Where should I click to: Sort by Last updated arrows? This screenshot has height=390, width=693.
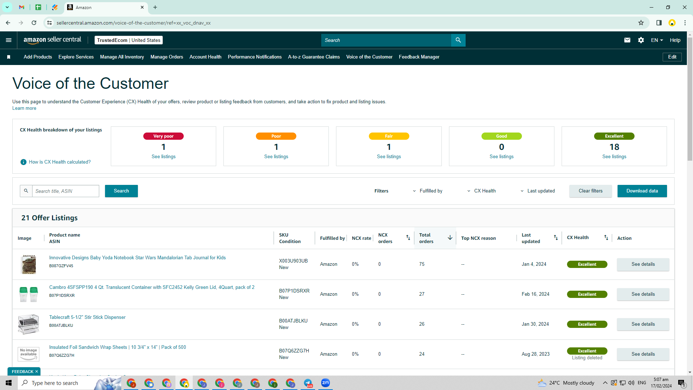click(556, 238)
